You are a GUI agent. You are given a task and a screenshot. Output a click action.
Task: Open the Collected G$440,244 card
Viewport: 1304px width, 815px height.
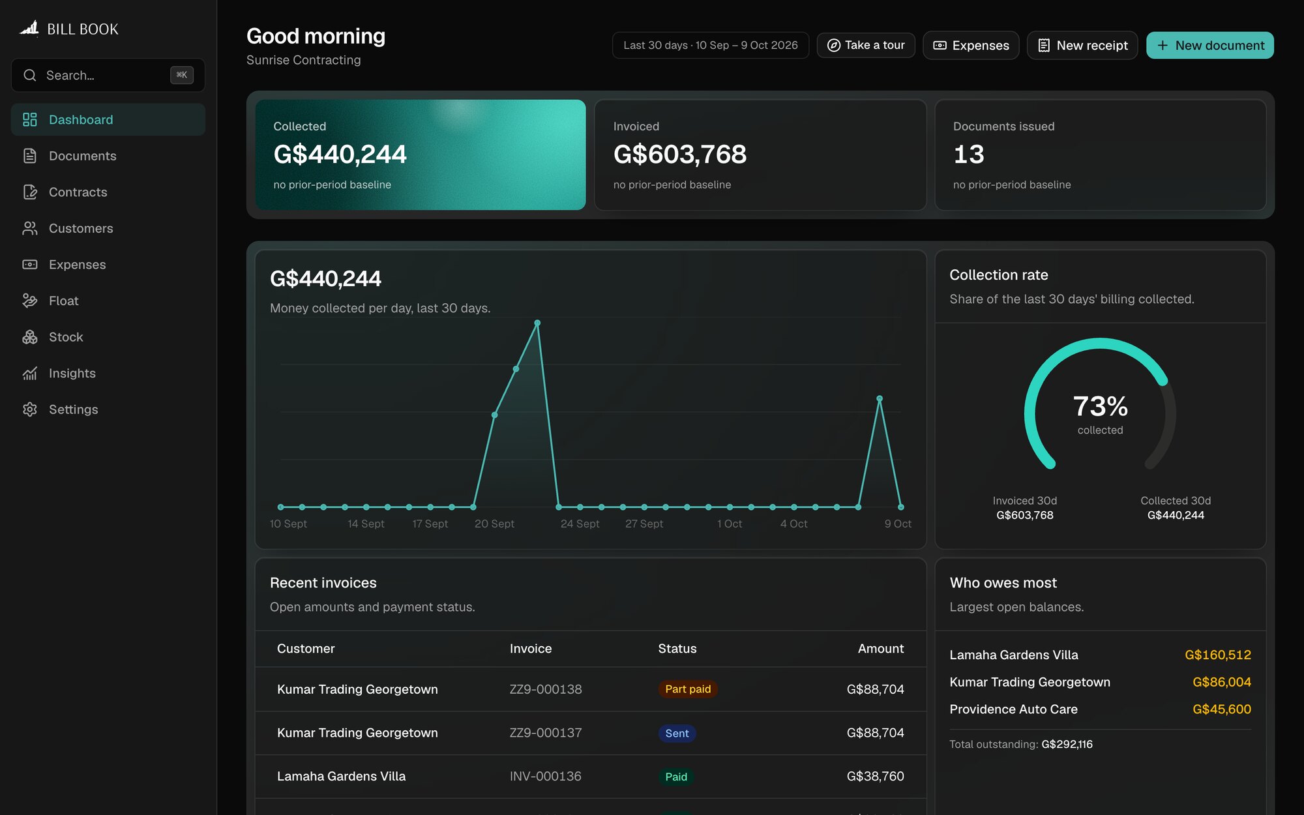tap(421, 155)
